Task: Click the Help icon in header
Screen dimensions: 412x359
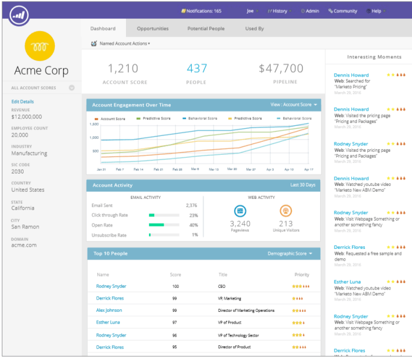Action: (x=368, y=11)
